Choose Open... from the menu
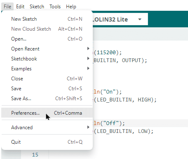Image resolution: width=188 pixels, height=159 pixels. pos(47,39)
